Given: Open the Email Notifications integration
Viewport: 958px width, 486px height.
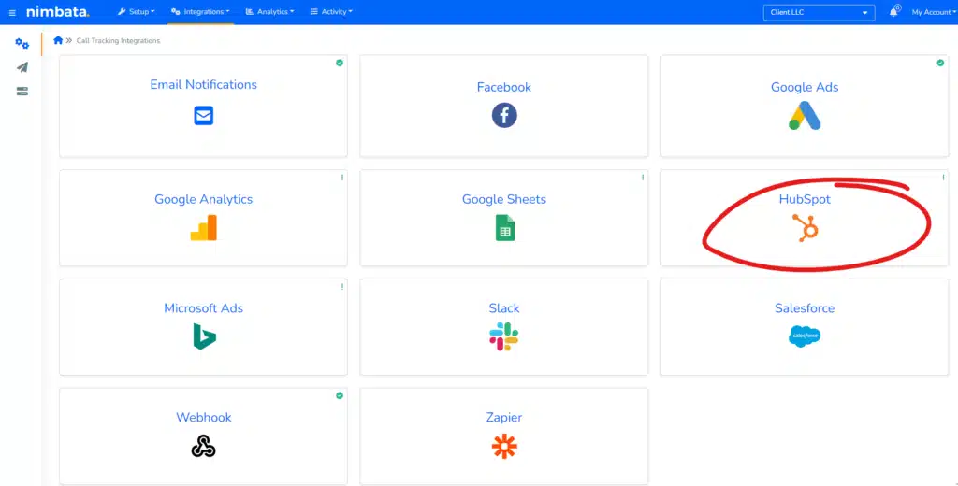Looking at the screenshot, I should click(x=203, y=85).
